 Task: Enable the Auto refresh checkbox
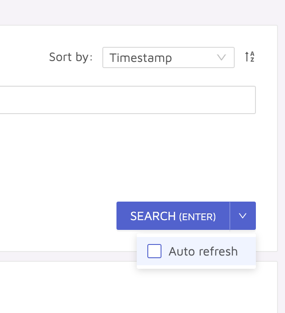154,252
